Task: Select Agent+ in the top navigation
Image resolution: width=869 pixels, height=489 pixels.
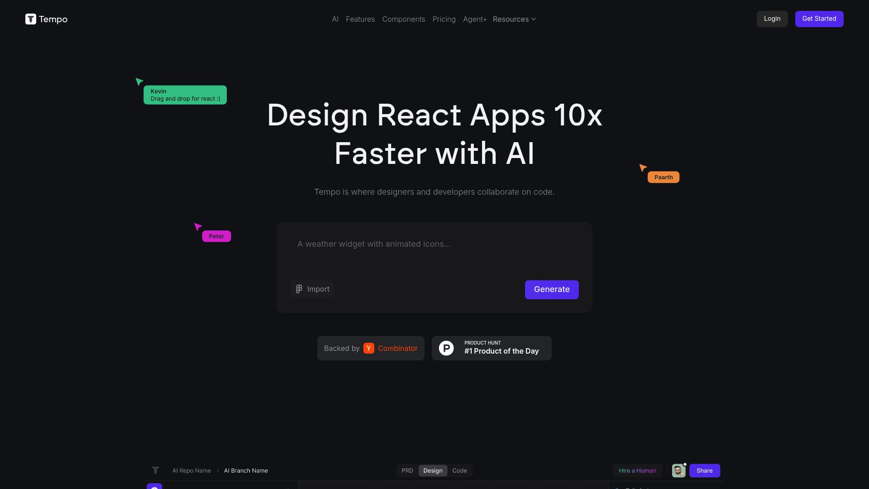Action: [x=474, y=19]
